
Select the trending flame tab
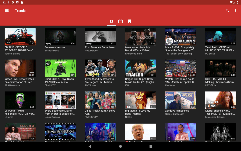(111, 21)
